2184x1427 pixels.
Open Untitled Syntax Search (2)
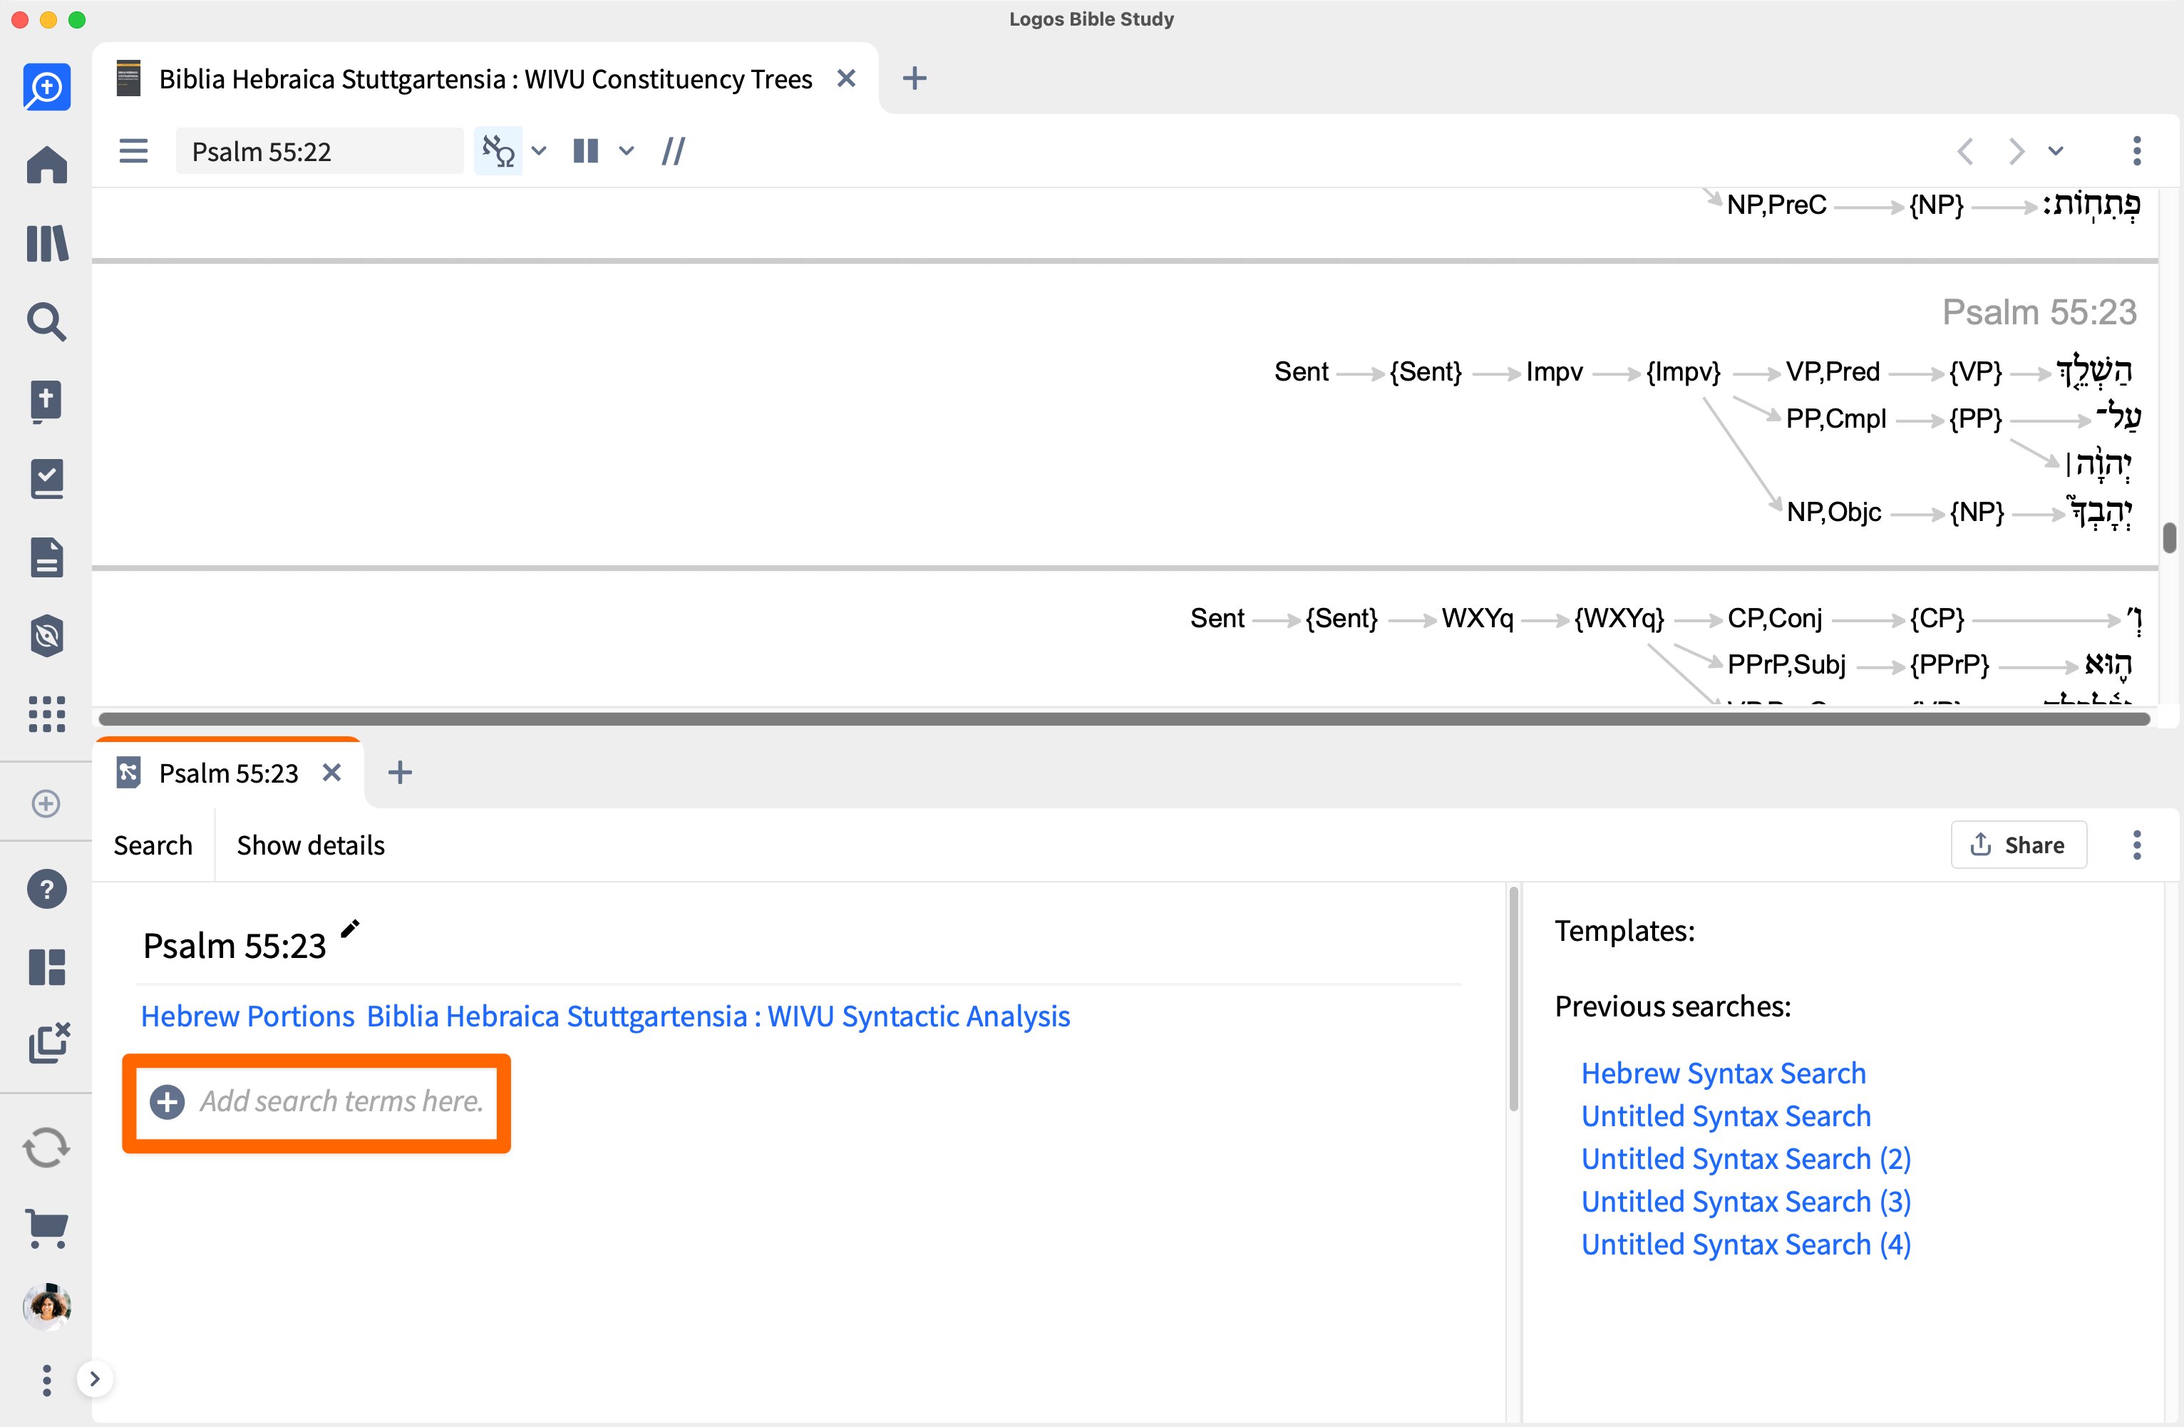click(x=1746, y=1159)
